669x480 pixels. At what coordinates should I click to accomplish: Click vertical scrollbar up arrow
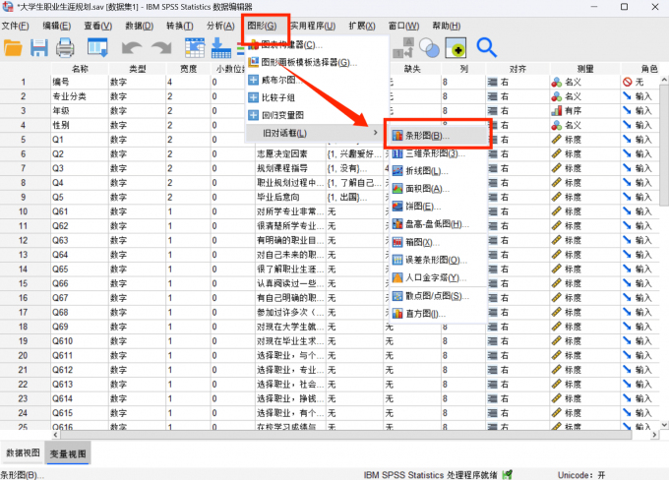[x=664, y=80]
